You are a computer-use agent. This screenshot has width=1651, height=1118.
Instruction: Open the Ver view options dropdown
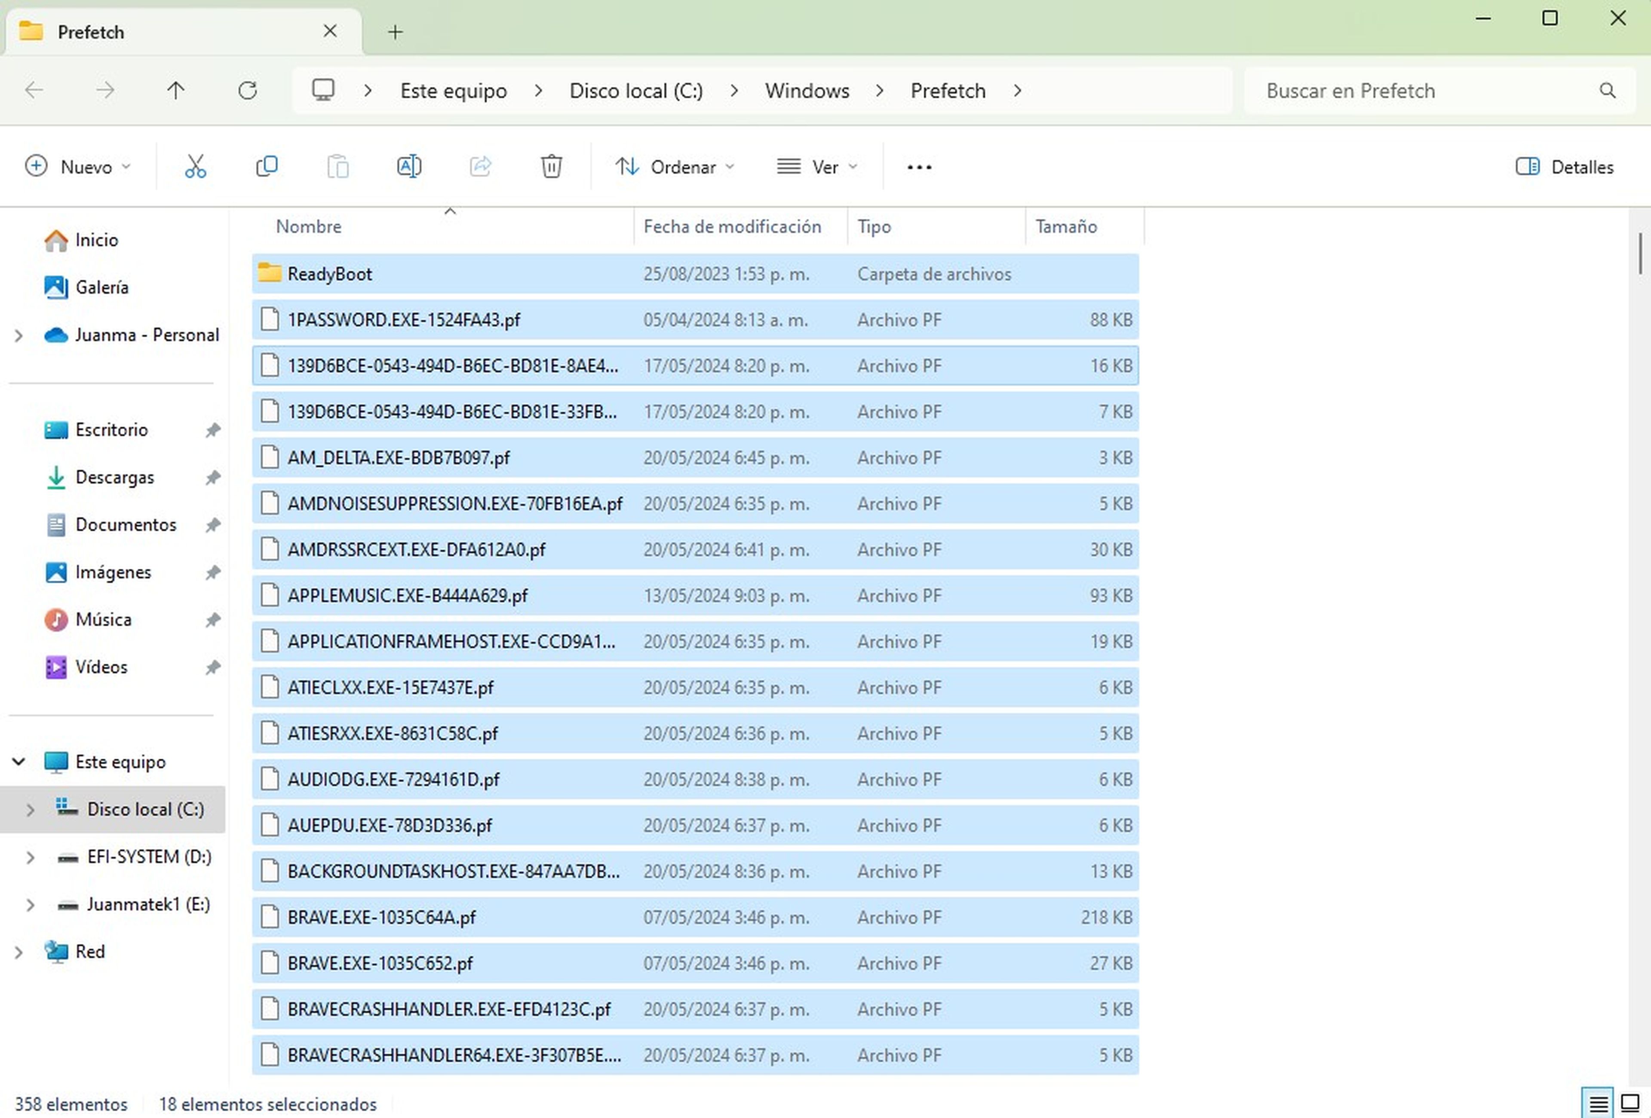pyautogui.click(x=817, y=166)
